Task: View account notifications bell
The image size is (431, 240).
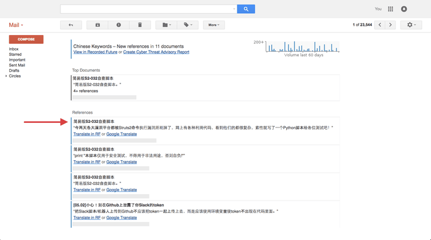Action: 404,9
